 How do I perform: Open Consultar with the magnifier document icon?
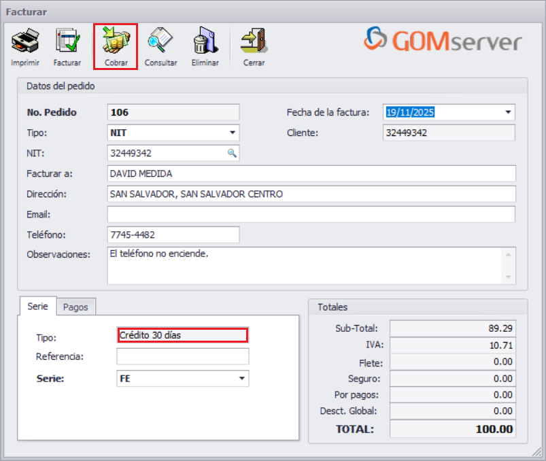(160, 39)
